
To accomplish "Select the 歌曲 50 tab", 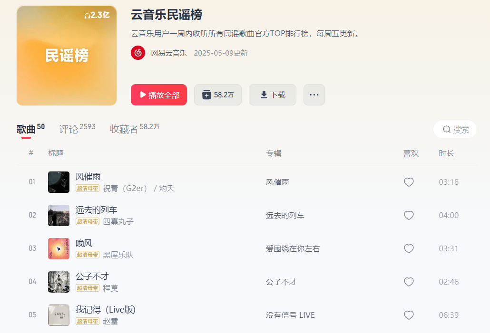I will [30, 128].
